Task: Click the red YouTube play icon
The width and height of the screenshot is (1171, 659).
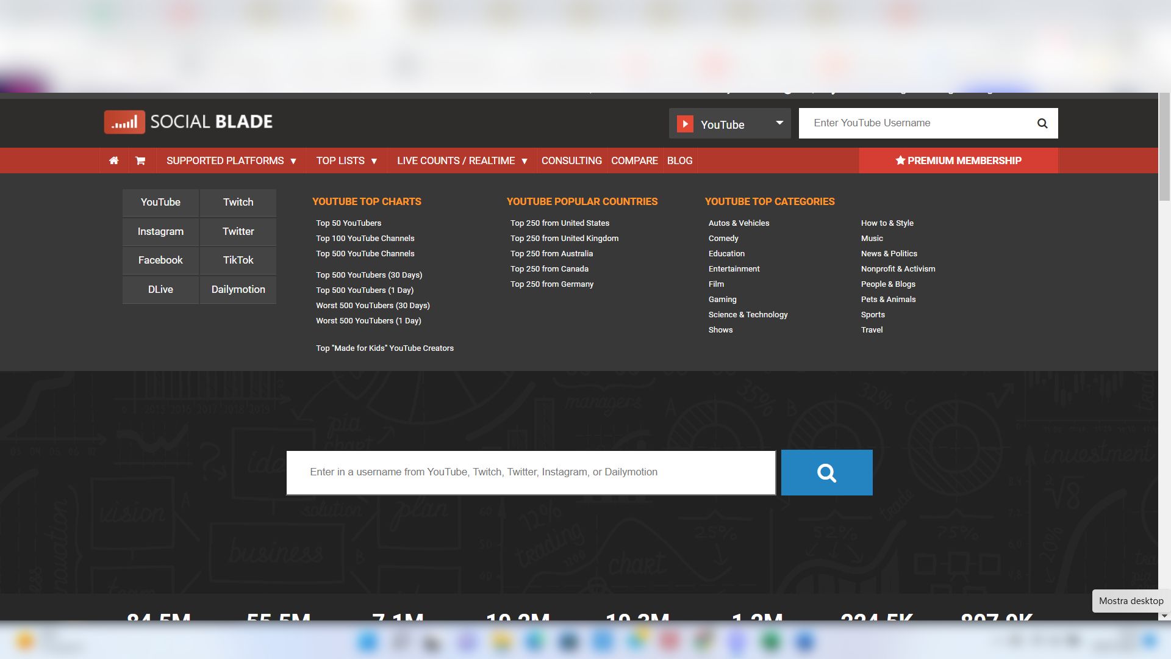Action: [685, 124]
